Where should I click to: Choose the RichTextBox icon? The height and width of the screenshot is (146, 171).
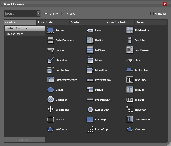pyautogui.click(x=130, y=30)
